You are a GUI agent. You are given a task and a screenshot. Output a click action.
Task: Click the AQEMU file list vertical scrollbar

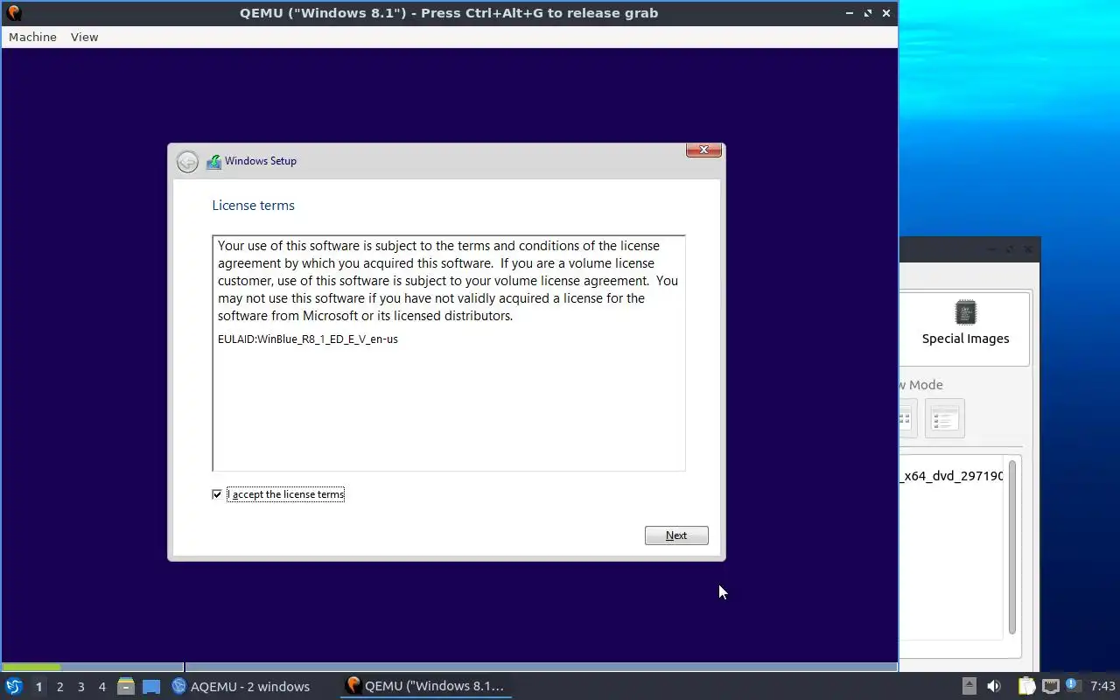[x=1012, y=547]
